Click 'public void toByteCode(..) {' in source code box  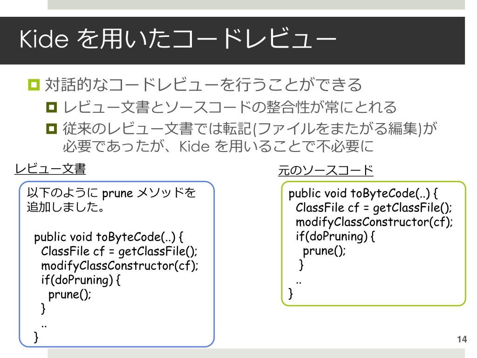pos(363,193)
